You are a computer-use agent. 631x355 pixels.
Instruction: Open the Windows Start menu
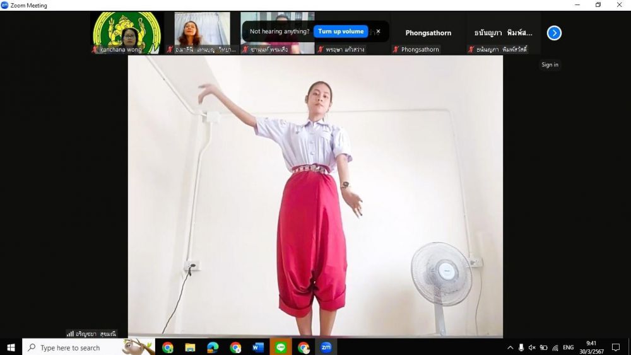(x=11, y=347)
